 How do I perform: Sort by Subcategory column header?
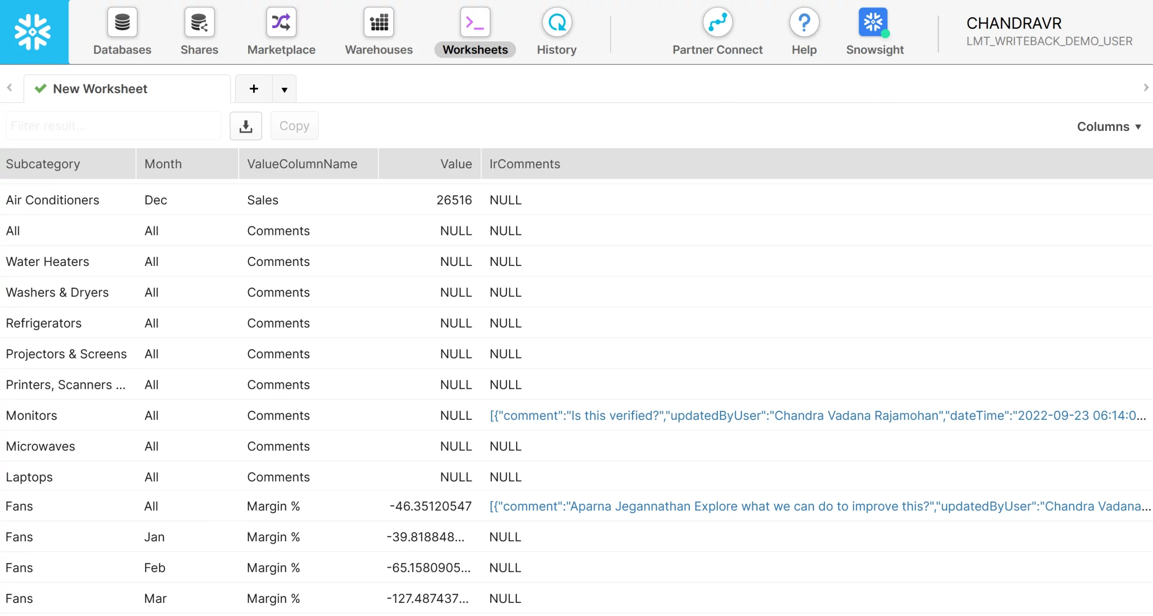click(68, 164)
